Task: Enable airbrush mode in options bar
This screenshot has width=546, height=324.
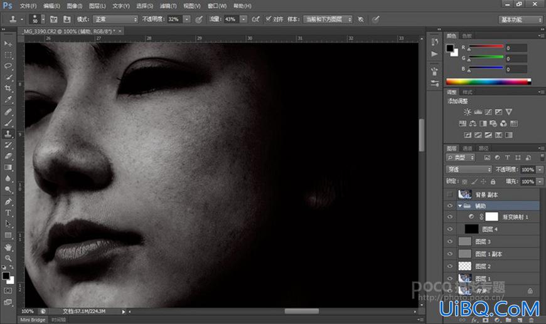Action: [x=255, y=19]
